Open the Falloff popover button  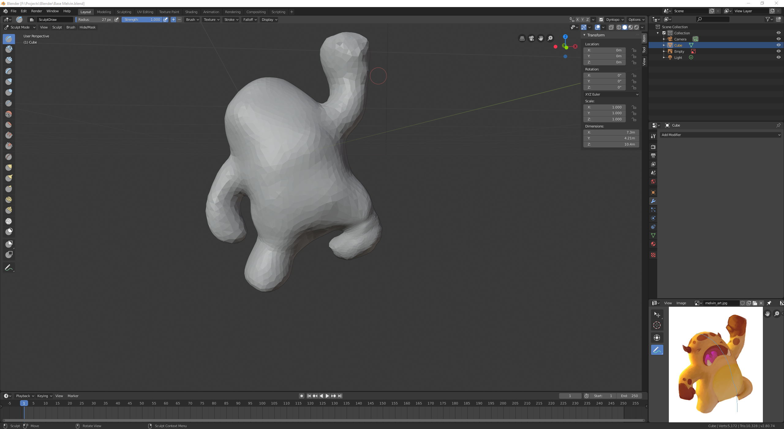[250, 20]
